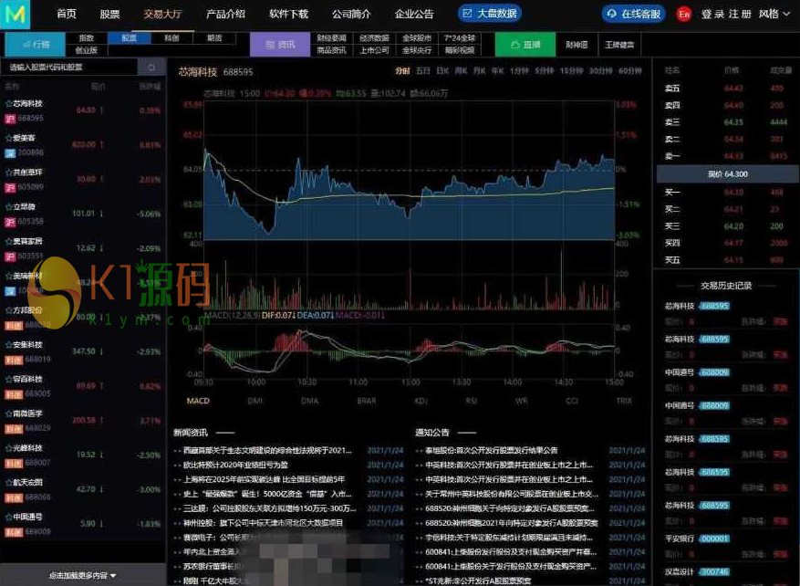Image resolution: width=800 pixels, height=586 pixels.
Task: Click the 注册 link
Action: [740, 14]
